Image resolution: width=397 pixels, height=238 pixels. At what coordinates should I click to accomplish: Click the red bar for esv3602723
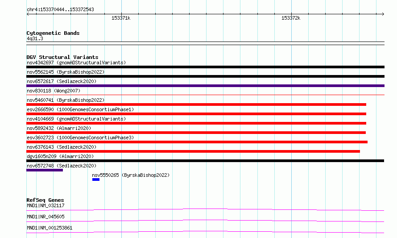click(197, 142)
